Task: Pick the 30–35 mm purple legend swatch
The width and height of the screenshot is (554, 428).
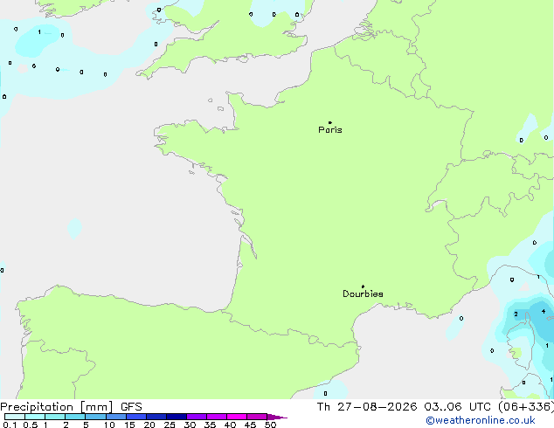Action: pos(196,417)
